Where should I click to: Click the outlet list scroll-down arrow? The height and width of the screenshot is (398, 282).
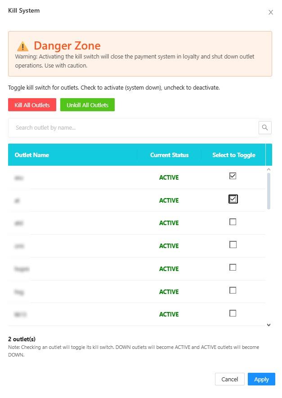269,325
